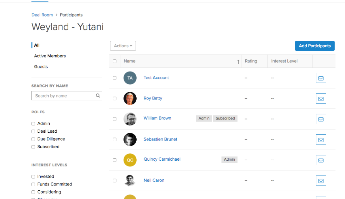Viewport: 345px width, 199px height.
Task: Show Guests participant list
Action: [41, 67]
